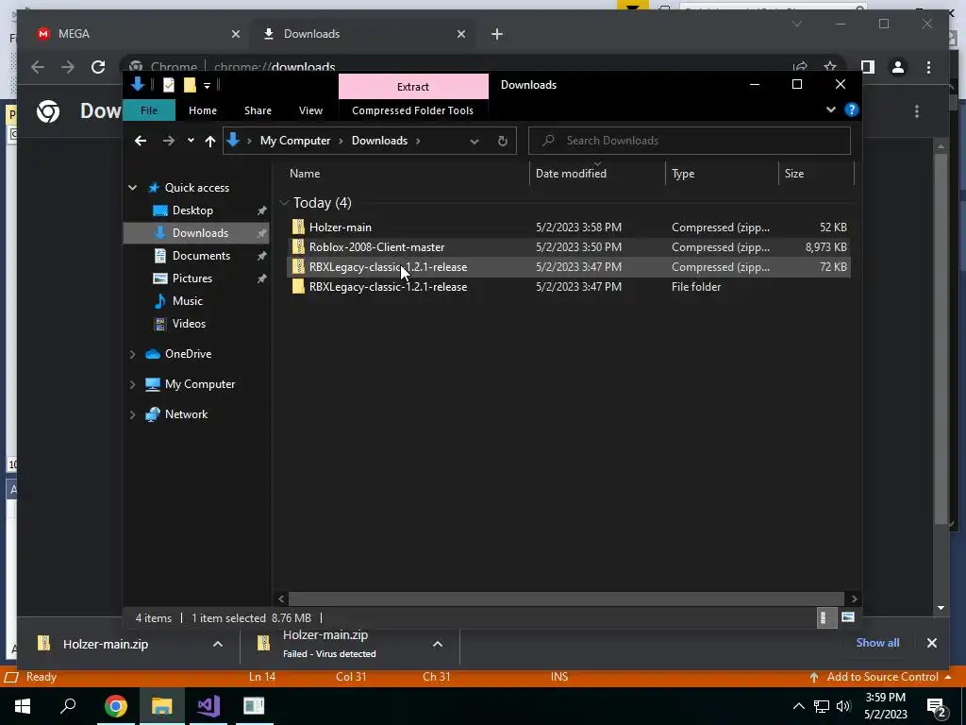
Task: Select the RBXLegacy-classic-1.2.1-release File folder
Action: pyautogui.click(x=569, y=287)
